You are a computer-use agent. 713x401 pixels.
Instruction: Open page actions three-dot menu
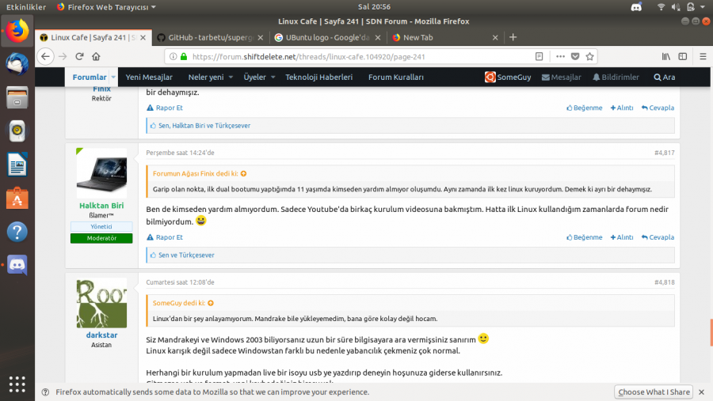560,57
